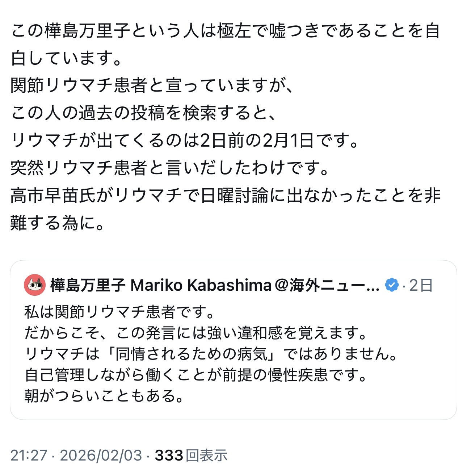The image size is (467, 475).
Task: Click the blue verified badge
Action: click(x=392, y=285)
